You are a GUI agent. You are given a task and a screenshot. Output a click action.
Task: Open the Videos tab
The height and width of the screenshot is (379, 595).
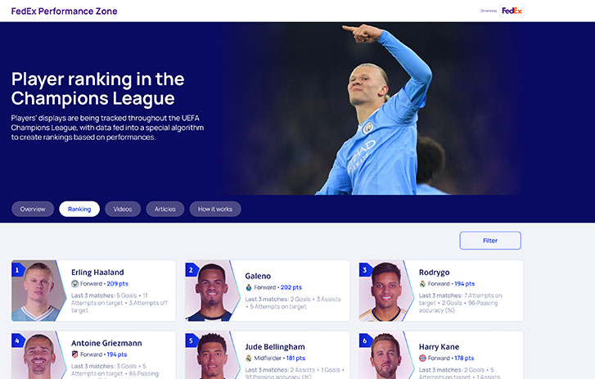[x=123, y=209]
